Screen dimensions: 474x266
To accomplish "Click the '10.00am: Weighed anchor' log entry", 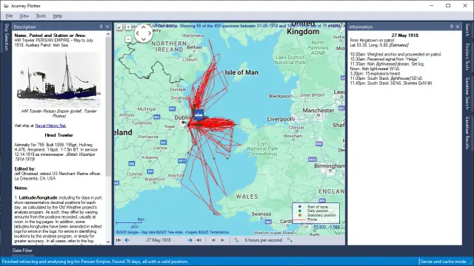I will click(x=395, y=54).
